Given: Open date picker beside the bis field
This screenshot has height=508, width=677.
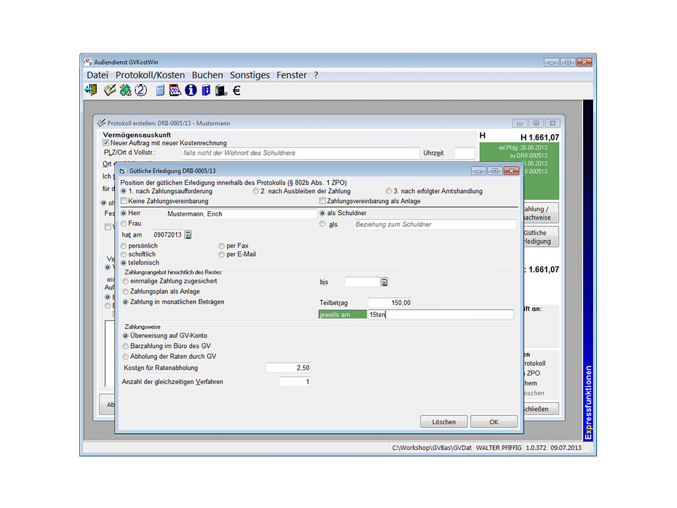Looking at the screenshot, I should click(x=384, y=282).
